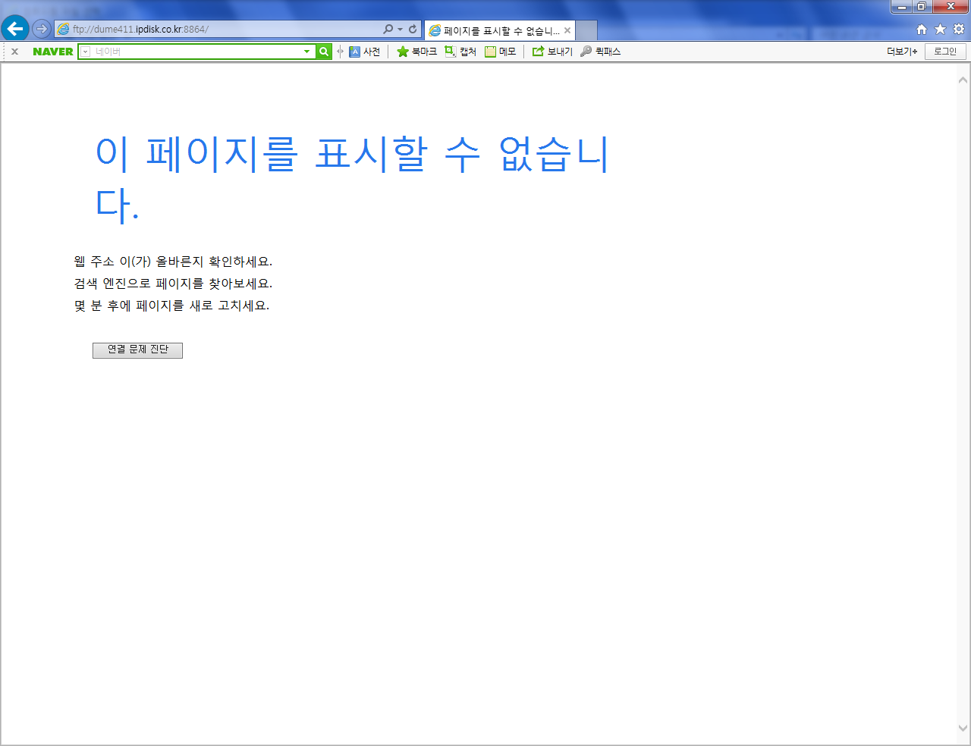Image resolution: width=971 pixels, height=746 pixels.
Task: Open Favorites star icon
Action: pos(940,29)
